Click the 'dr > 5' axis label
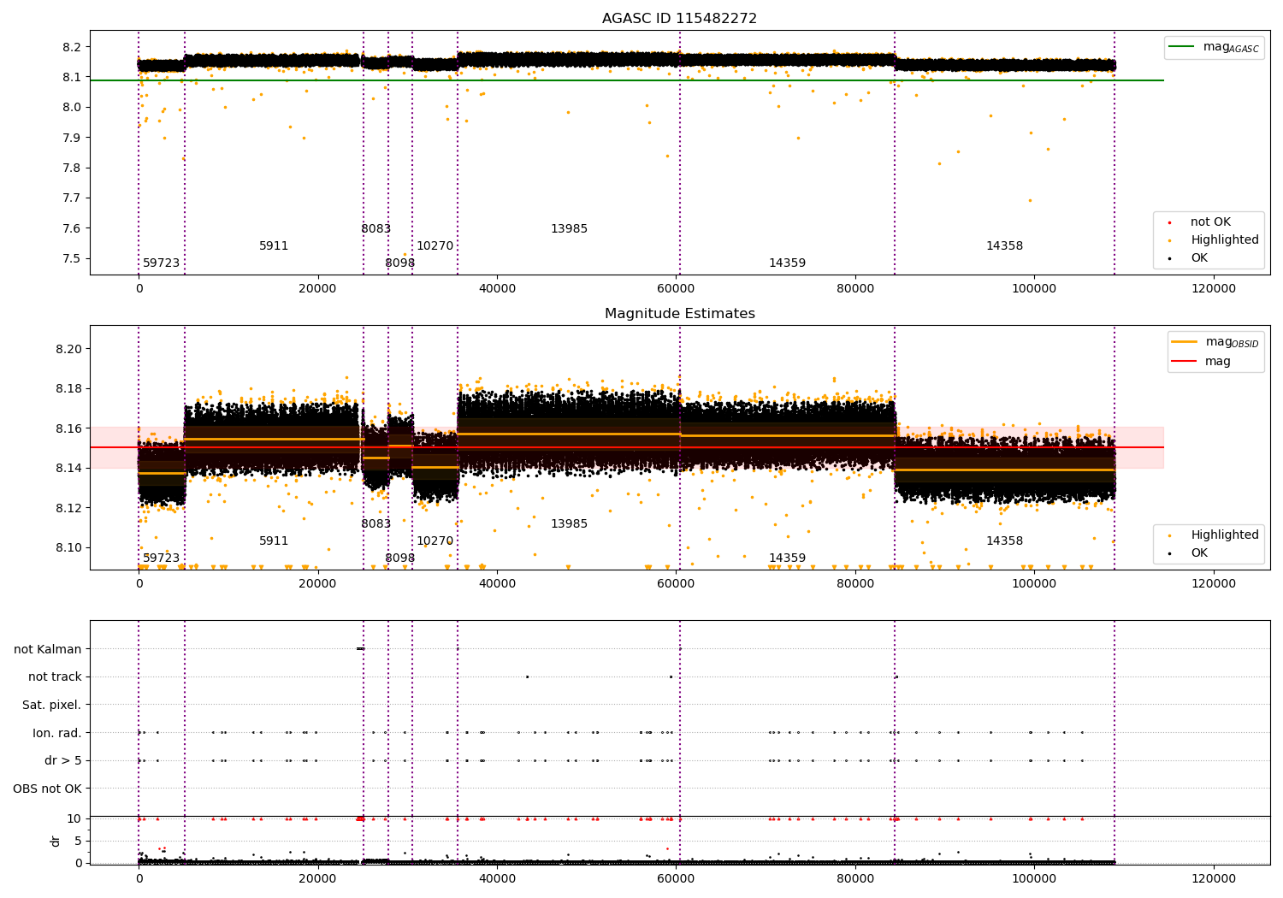 click(63, 760)
